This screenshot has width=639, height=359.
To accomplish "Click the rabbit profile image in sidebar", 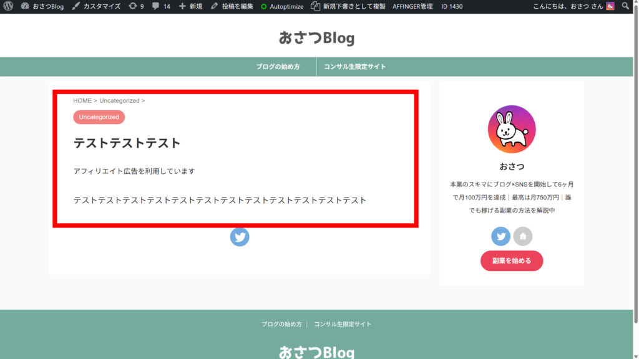I will tap(512, 130).
